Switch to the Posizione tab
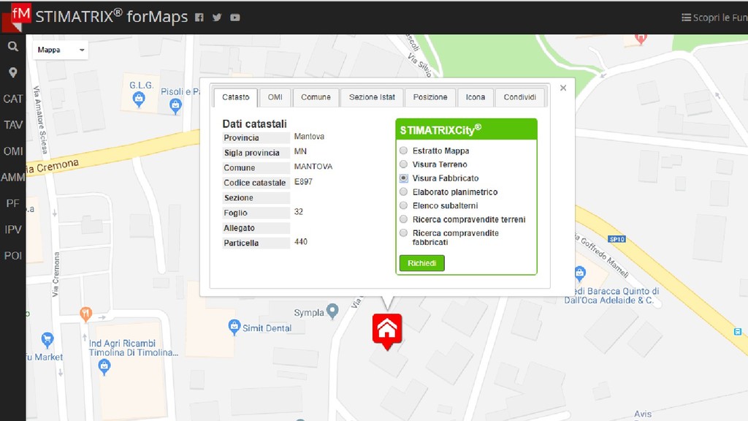The image size is (748, 421). [430, 97]
